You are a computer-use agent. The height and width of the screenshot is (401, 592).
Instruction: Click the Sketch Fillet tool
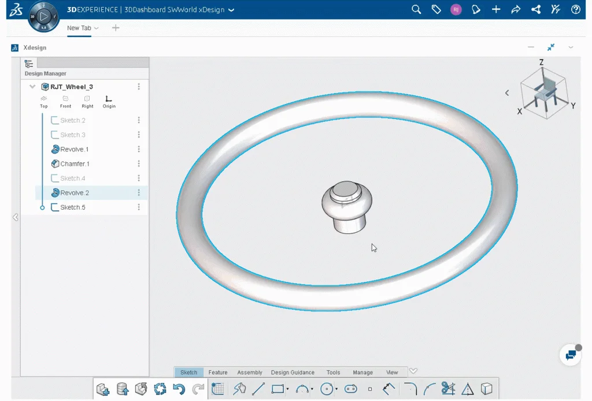[410, 389]
